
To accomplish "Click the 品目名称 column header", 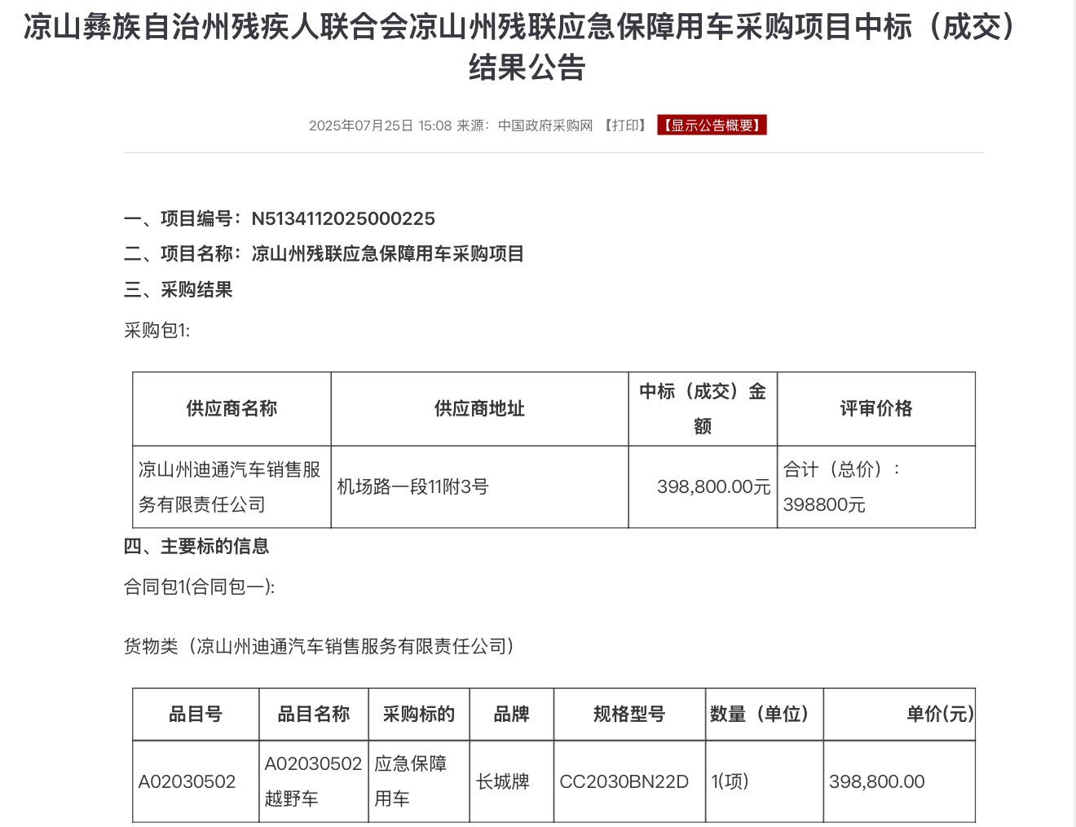I will point(314,715).
